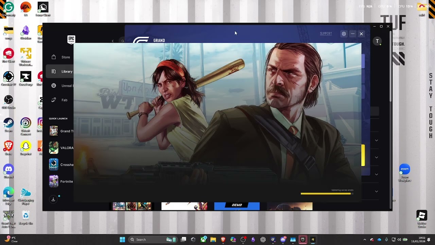Open the Epic launcher downloads icon

[x=53, y=199]
